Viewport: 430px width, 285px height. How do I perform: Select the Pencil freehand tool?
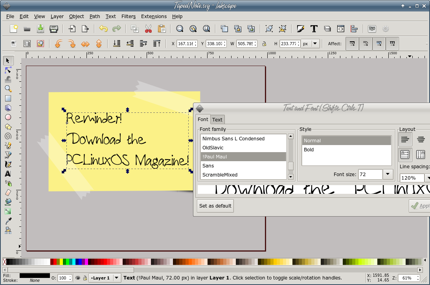(8, 145)
